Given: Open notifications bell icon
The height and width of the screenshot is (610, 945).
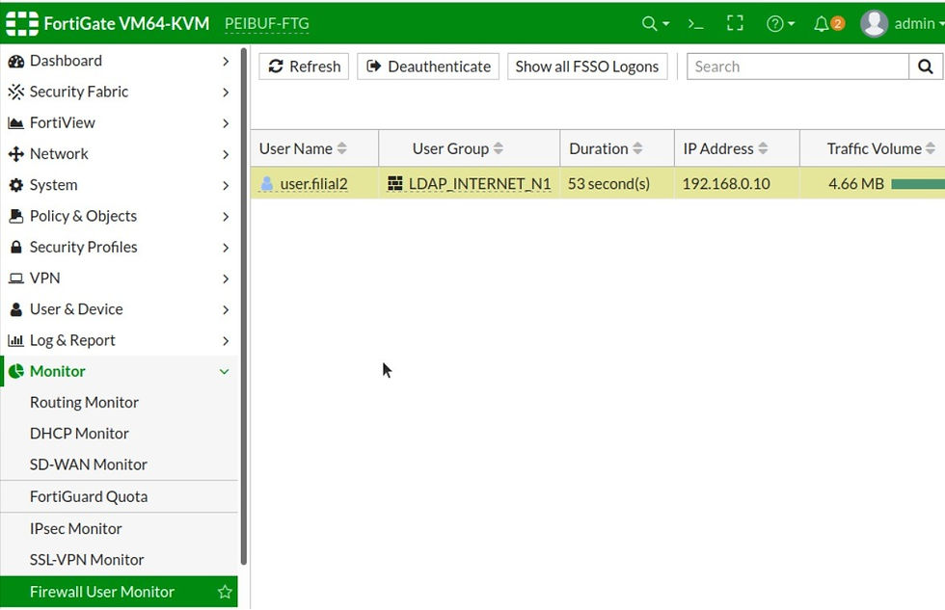Looking at the screenshot, I should tap(821, 24).
